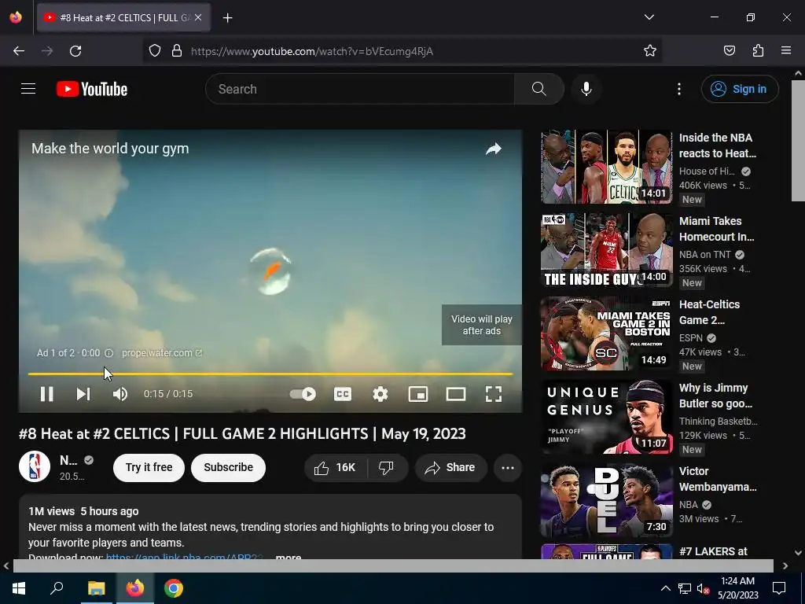Click the vertical page scrollbar

(x=798, y=140)
